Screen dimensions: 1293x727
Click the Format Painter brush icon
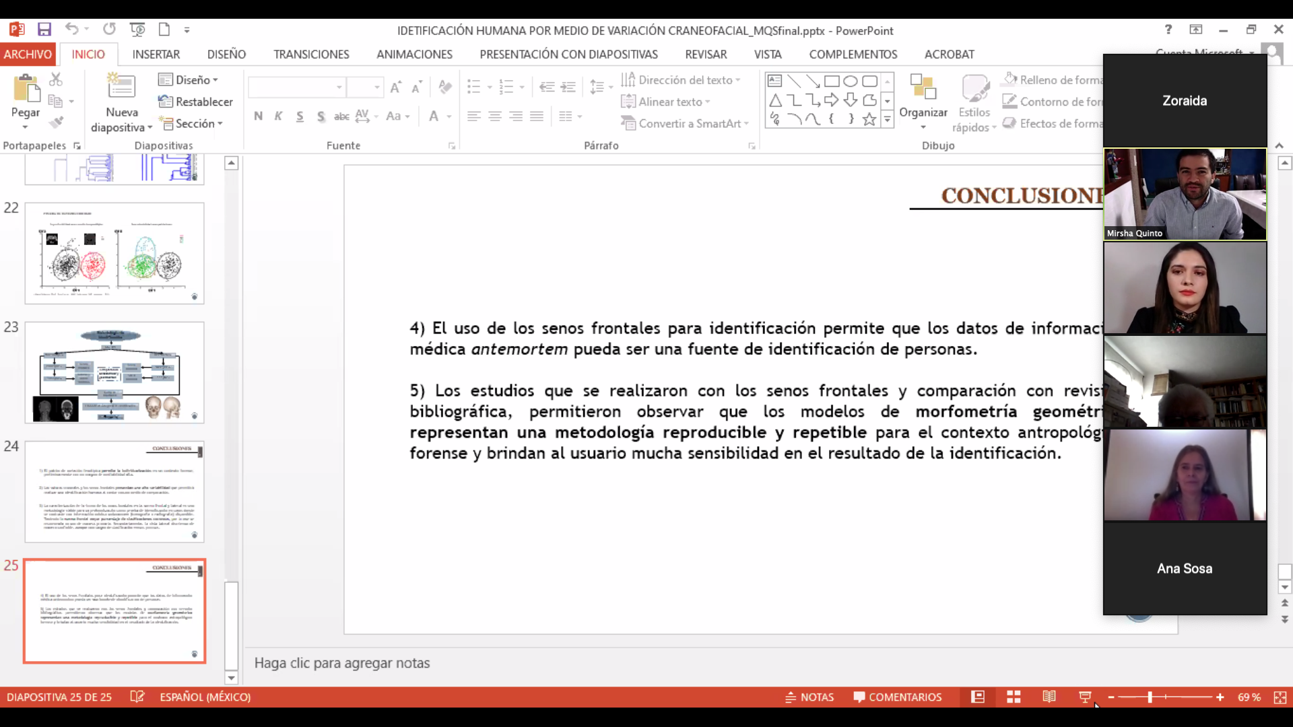point(56,122)
